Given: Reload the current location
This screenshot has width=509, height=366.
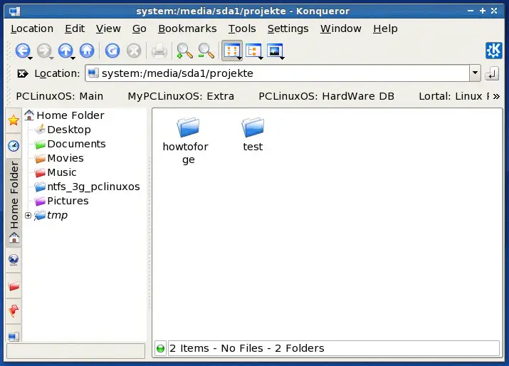Looking at the screenshot, I should [x=112, y=51].
